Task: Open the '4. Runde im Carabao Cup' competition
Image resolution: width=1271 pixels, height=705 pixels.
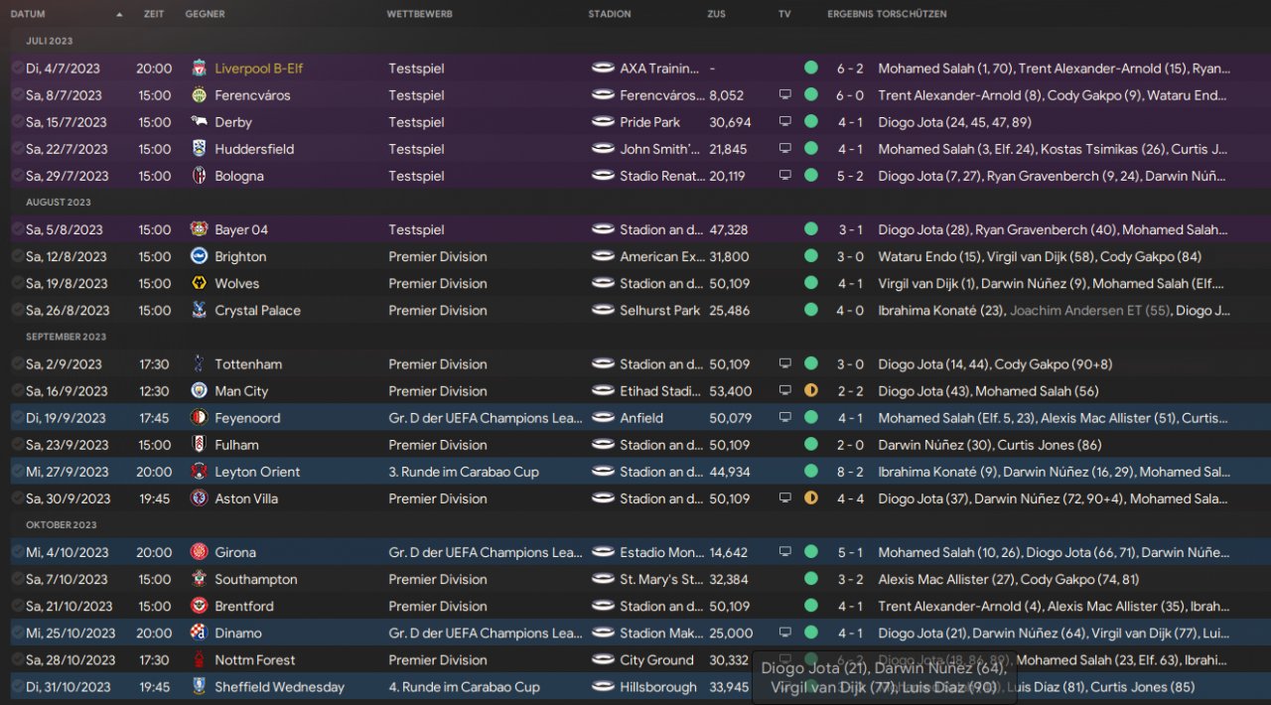Action: tap(464, 686)
